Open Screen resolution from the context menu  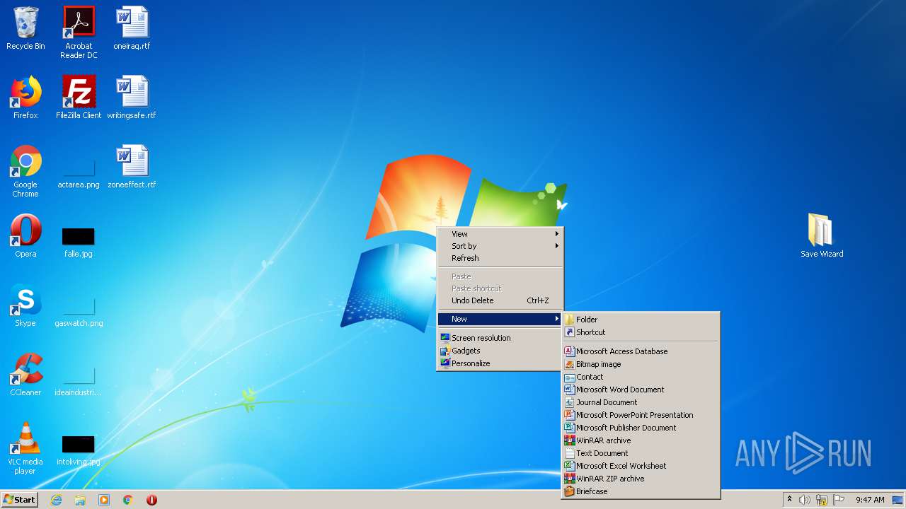[500, 338]
